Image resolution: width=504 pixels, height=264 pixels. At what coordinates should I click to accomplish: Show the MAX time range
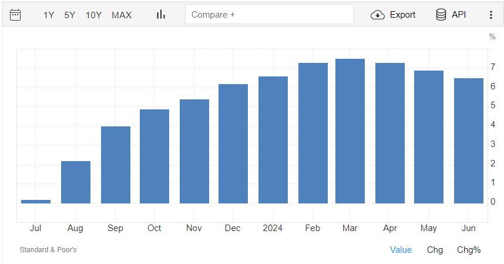point(122,15)
